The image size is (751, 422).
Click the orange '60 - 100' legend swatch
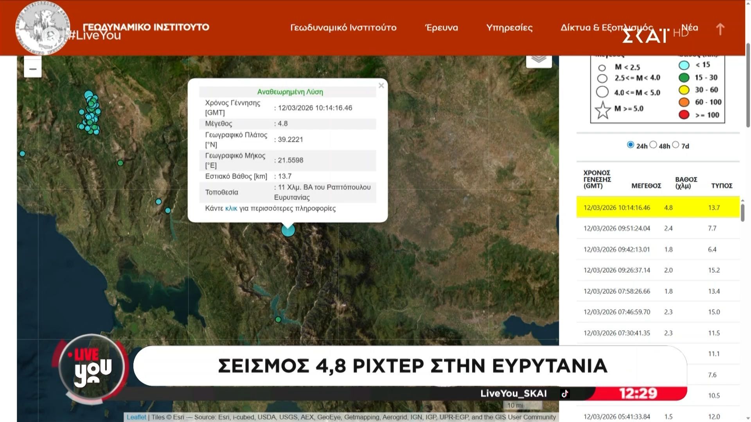(x=684, y=102)
